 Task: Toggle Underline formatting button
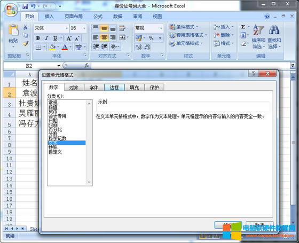tap(55, 38)
